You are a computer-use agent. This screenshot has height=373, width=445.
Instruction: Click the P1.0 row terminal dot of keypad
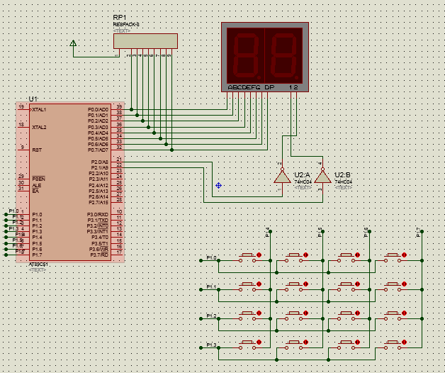point(201,260)
